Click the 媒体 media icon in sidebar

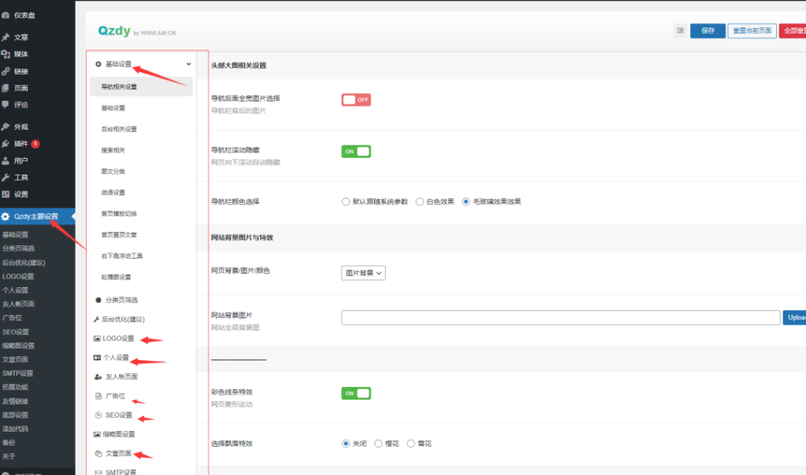click(6, 54)
